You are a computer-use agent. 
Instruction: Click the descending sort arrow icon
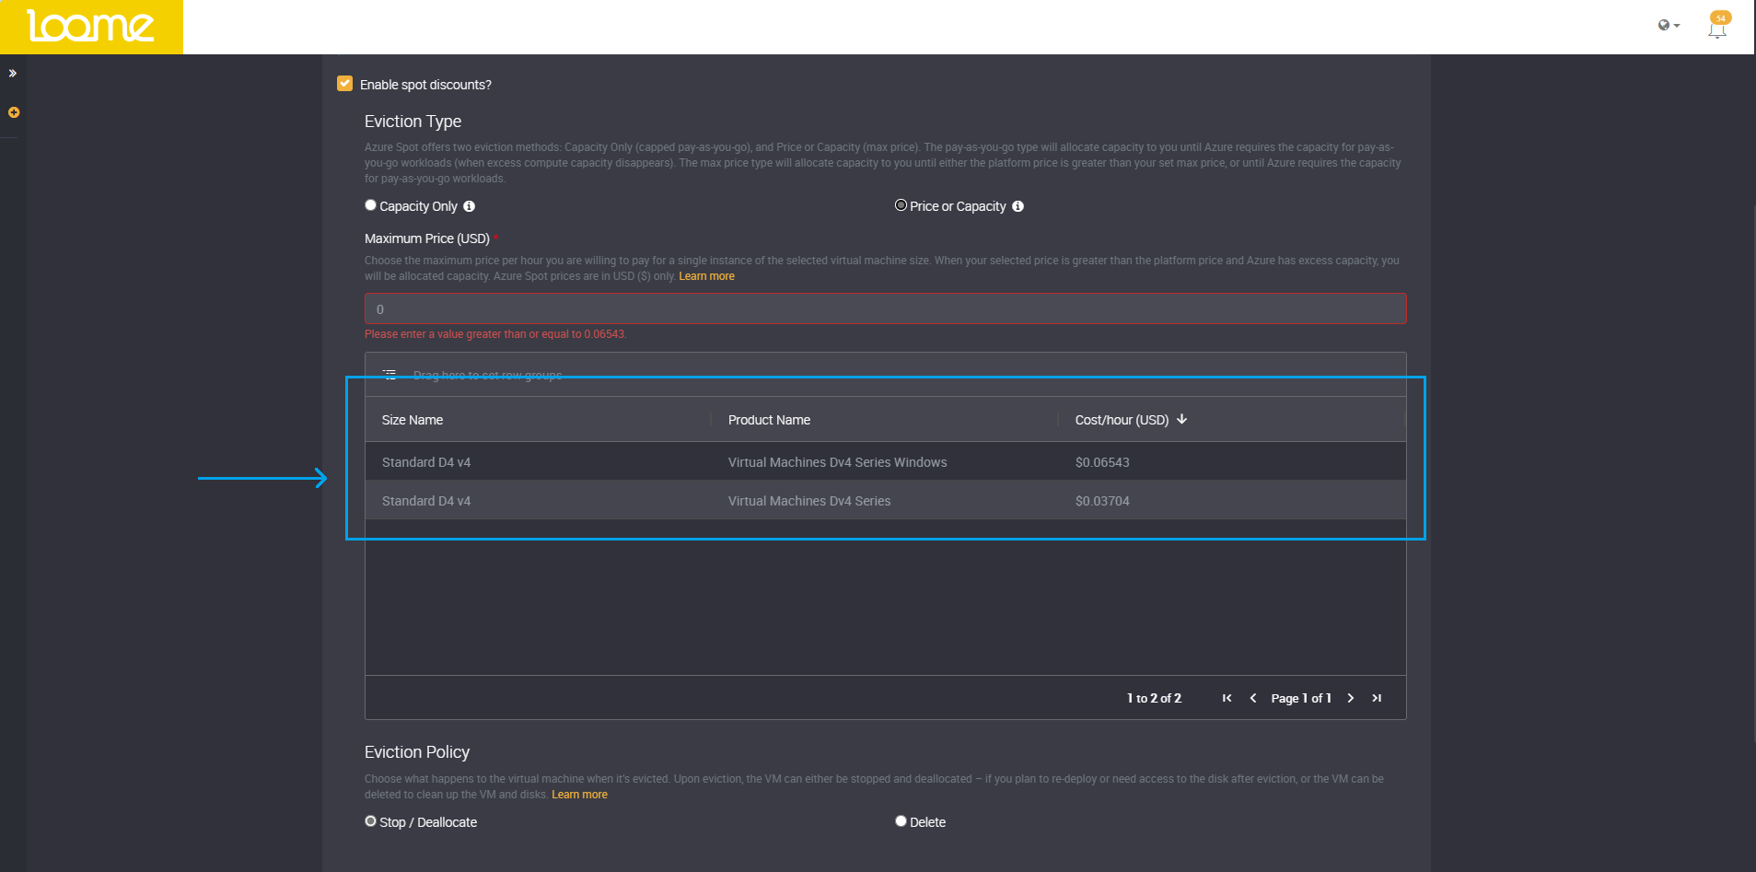(1182, 419)
